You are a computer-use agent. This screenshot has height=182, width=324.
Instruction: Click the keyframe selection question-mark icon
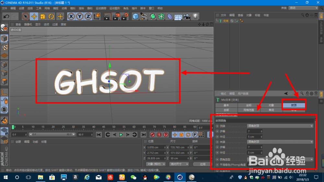(x=166, y=135)
